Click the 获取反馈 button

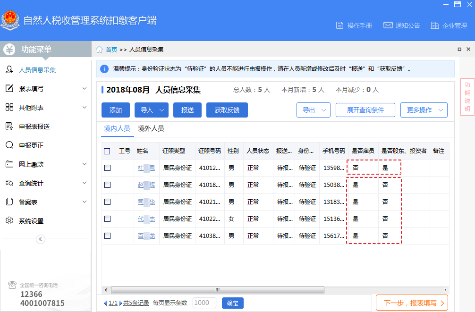[x=227, y=110]
